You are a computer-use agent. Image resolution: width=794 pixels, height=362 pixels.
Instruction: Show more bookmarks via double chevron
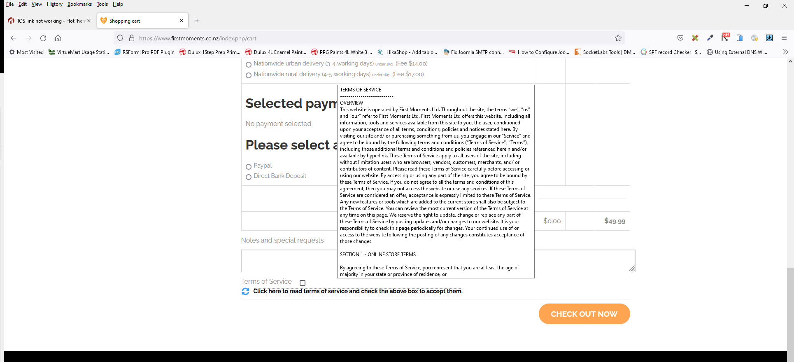[785, 52]
